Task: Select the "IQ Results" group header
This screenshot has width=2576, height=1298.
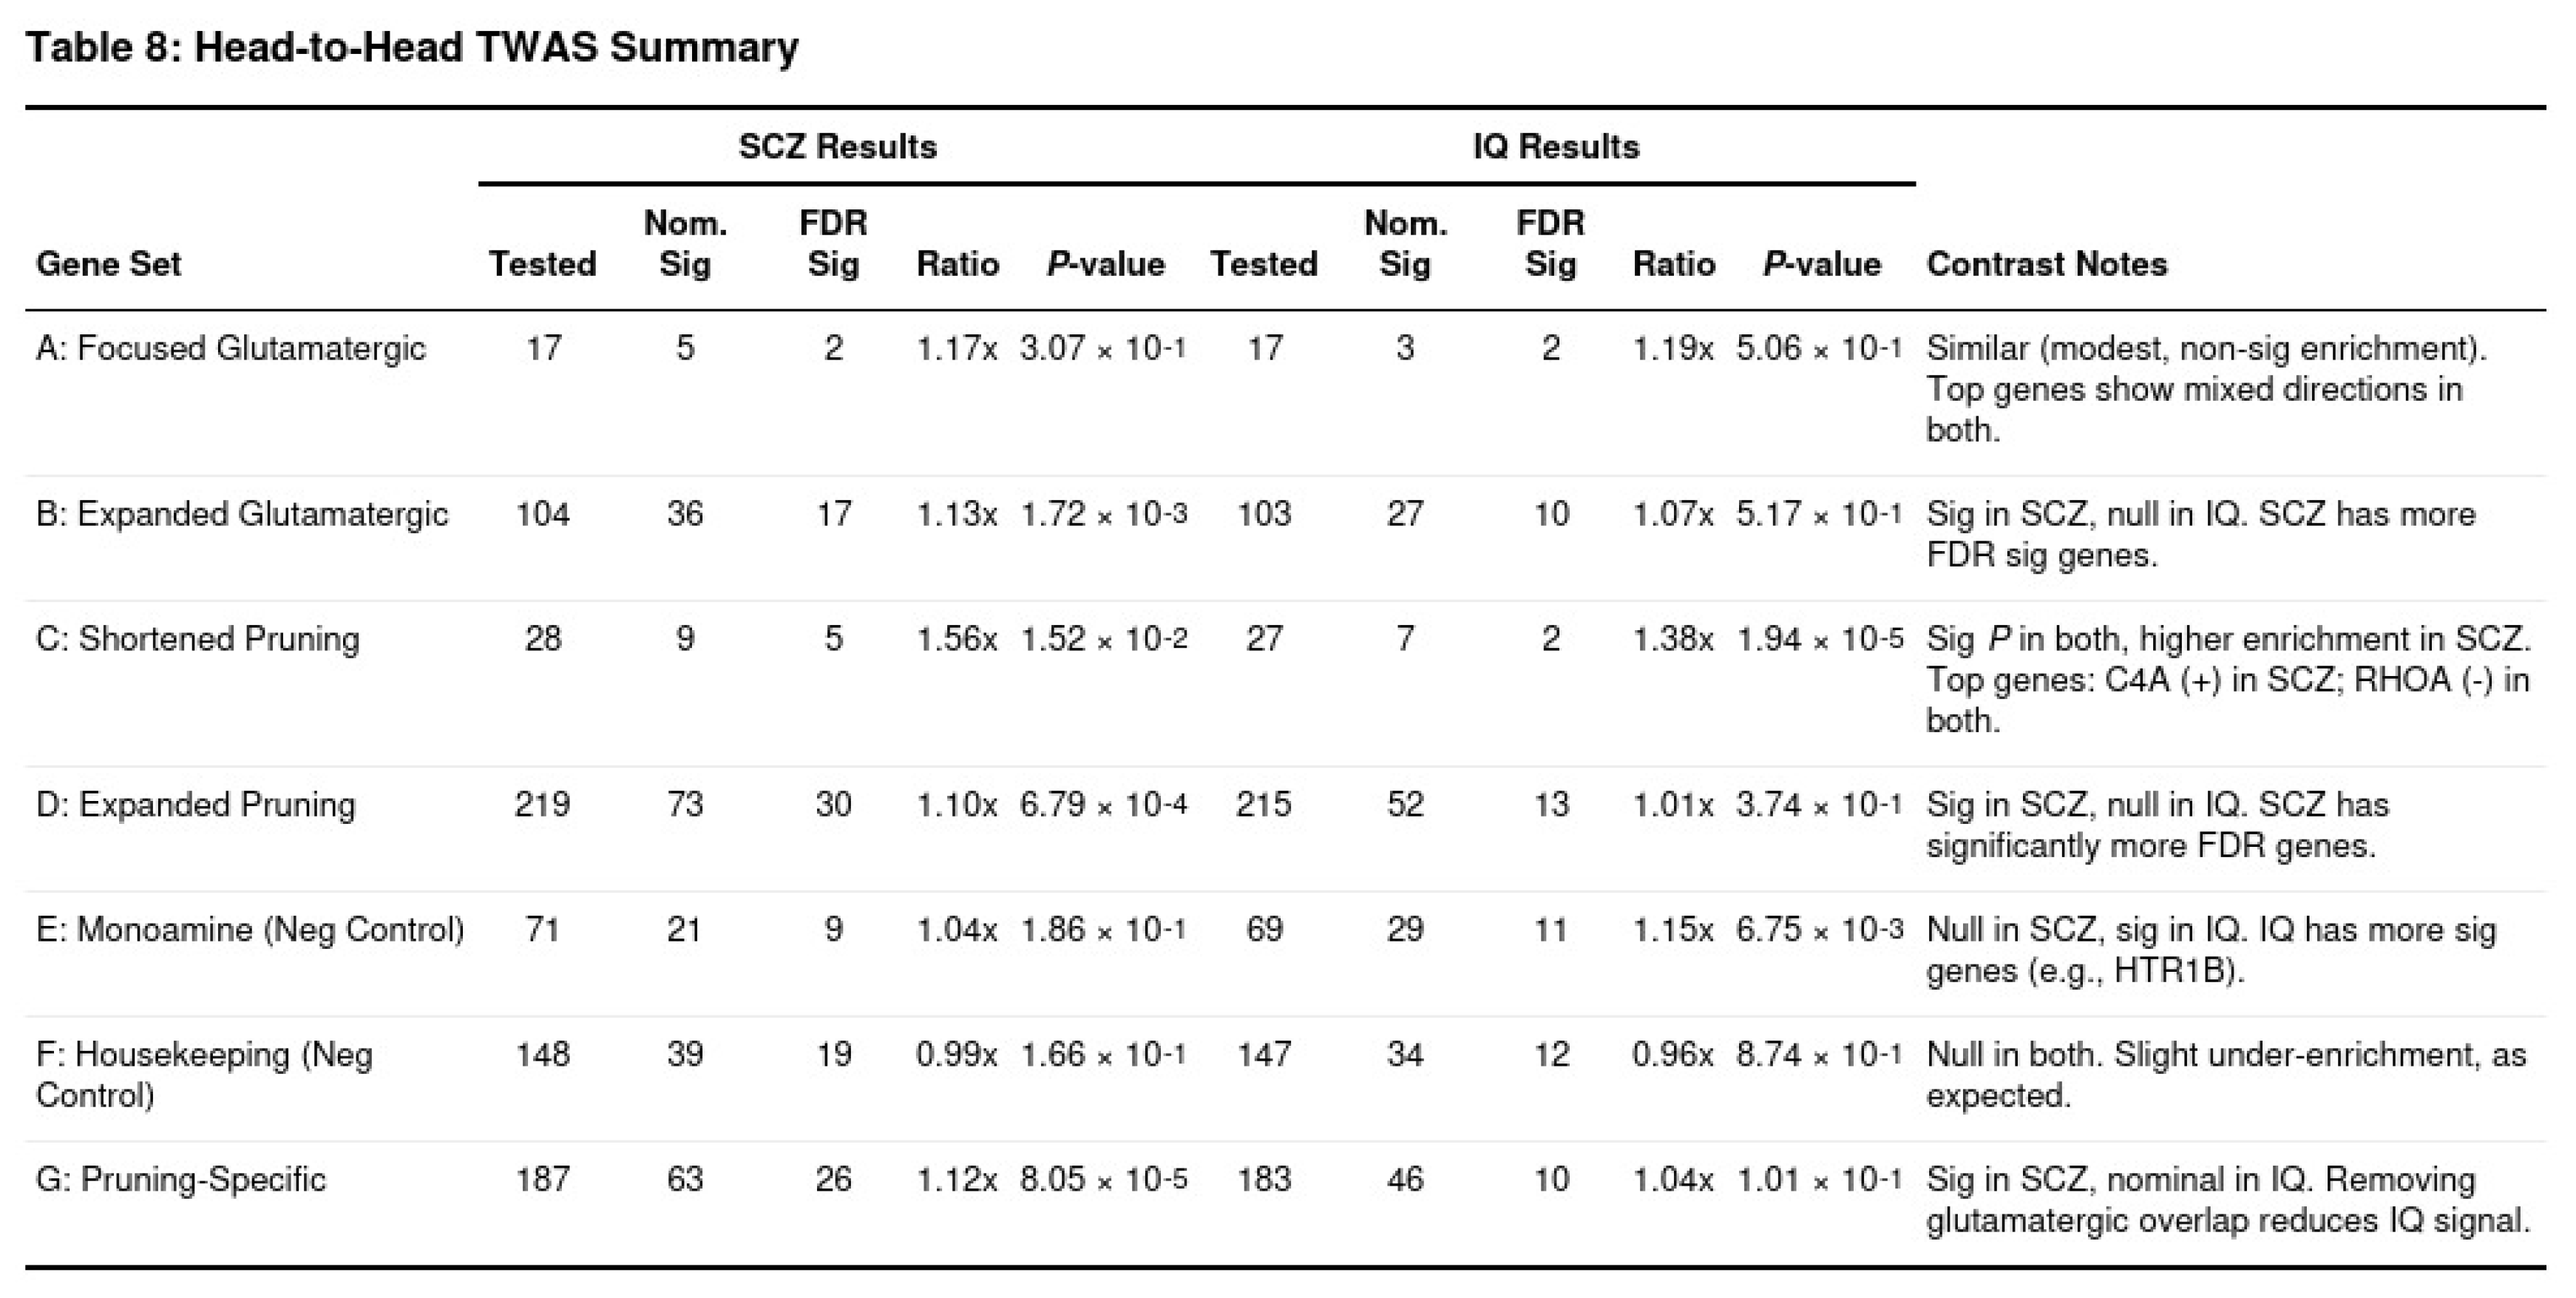Action: click(x=1555, y=147)
